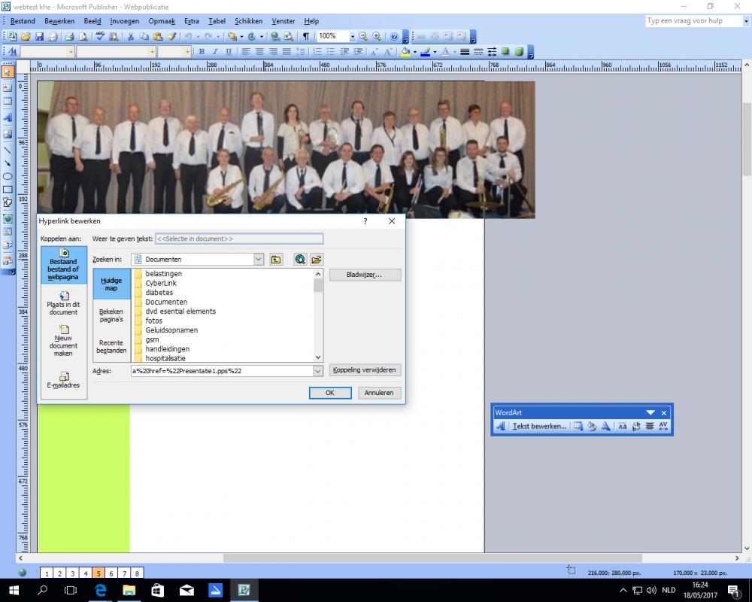Choose Plaats in dit document option
752x602 pixels.
[x=64, y=303]
